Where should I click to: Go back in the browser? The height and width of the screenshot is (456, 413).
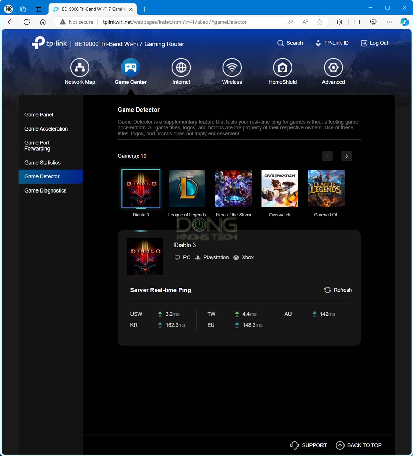point(11,22)
